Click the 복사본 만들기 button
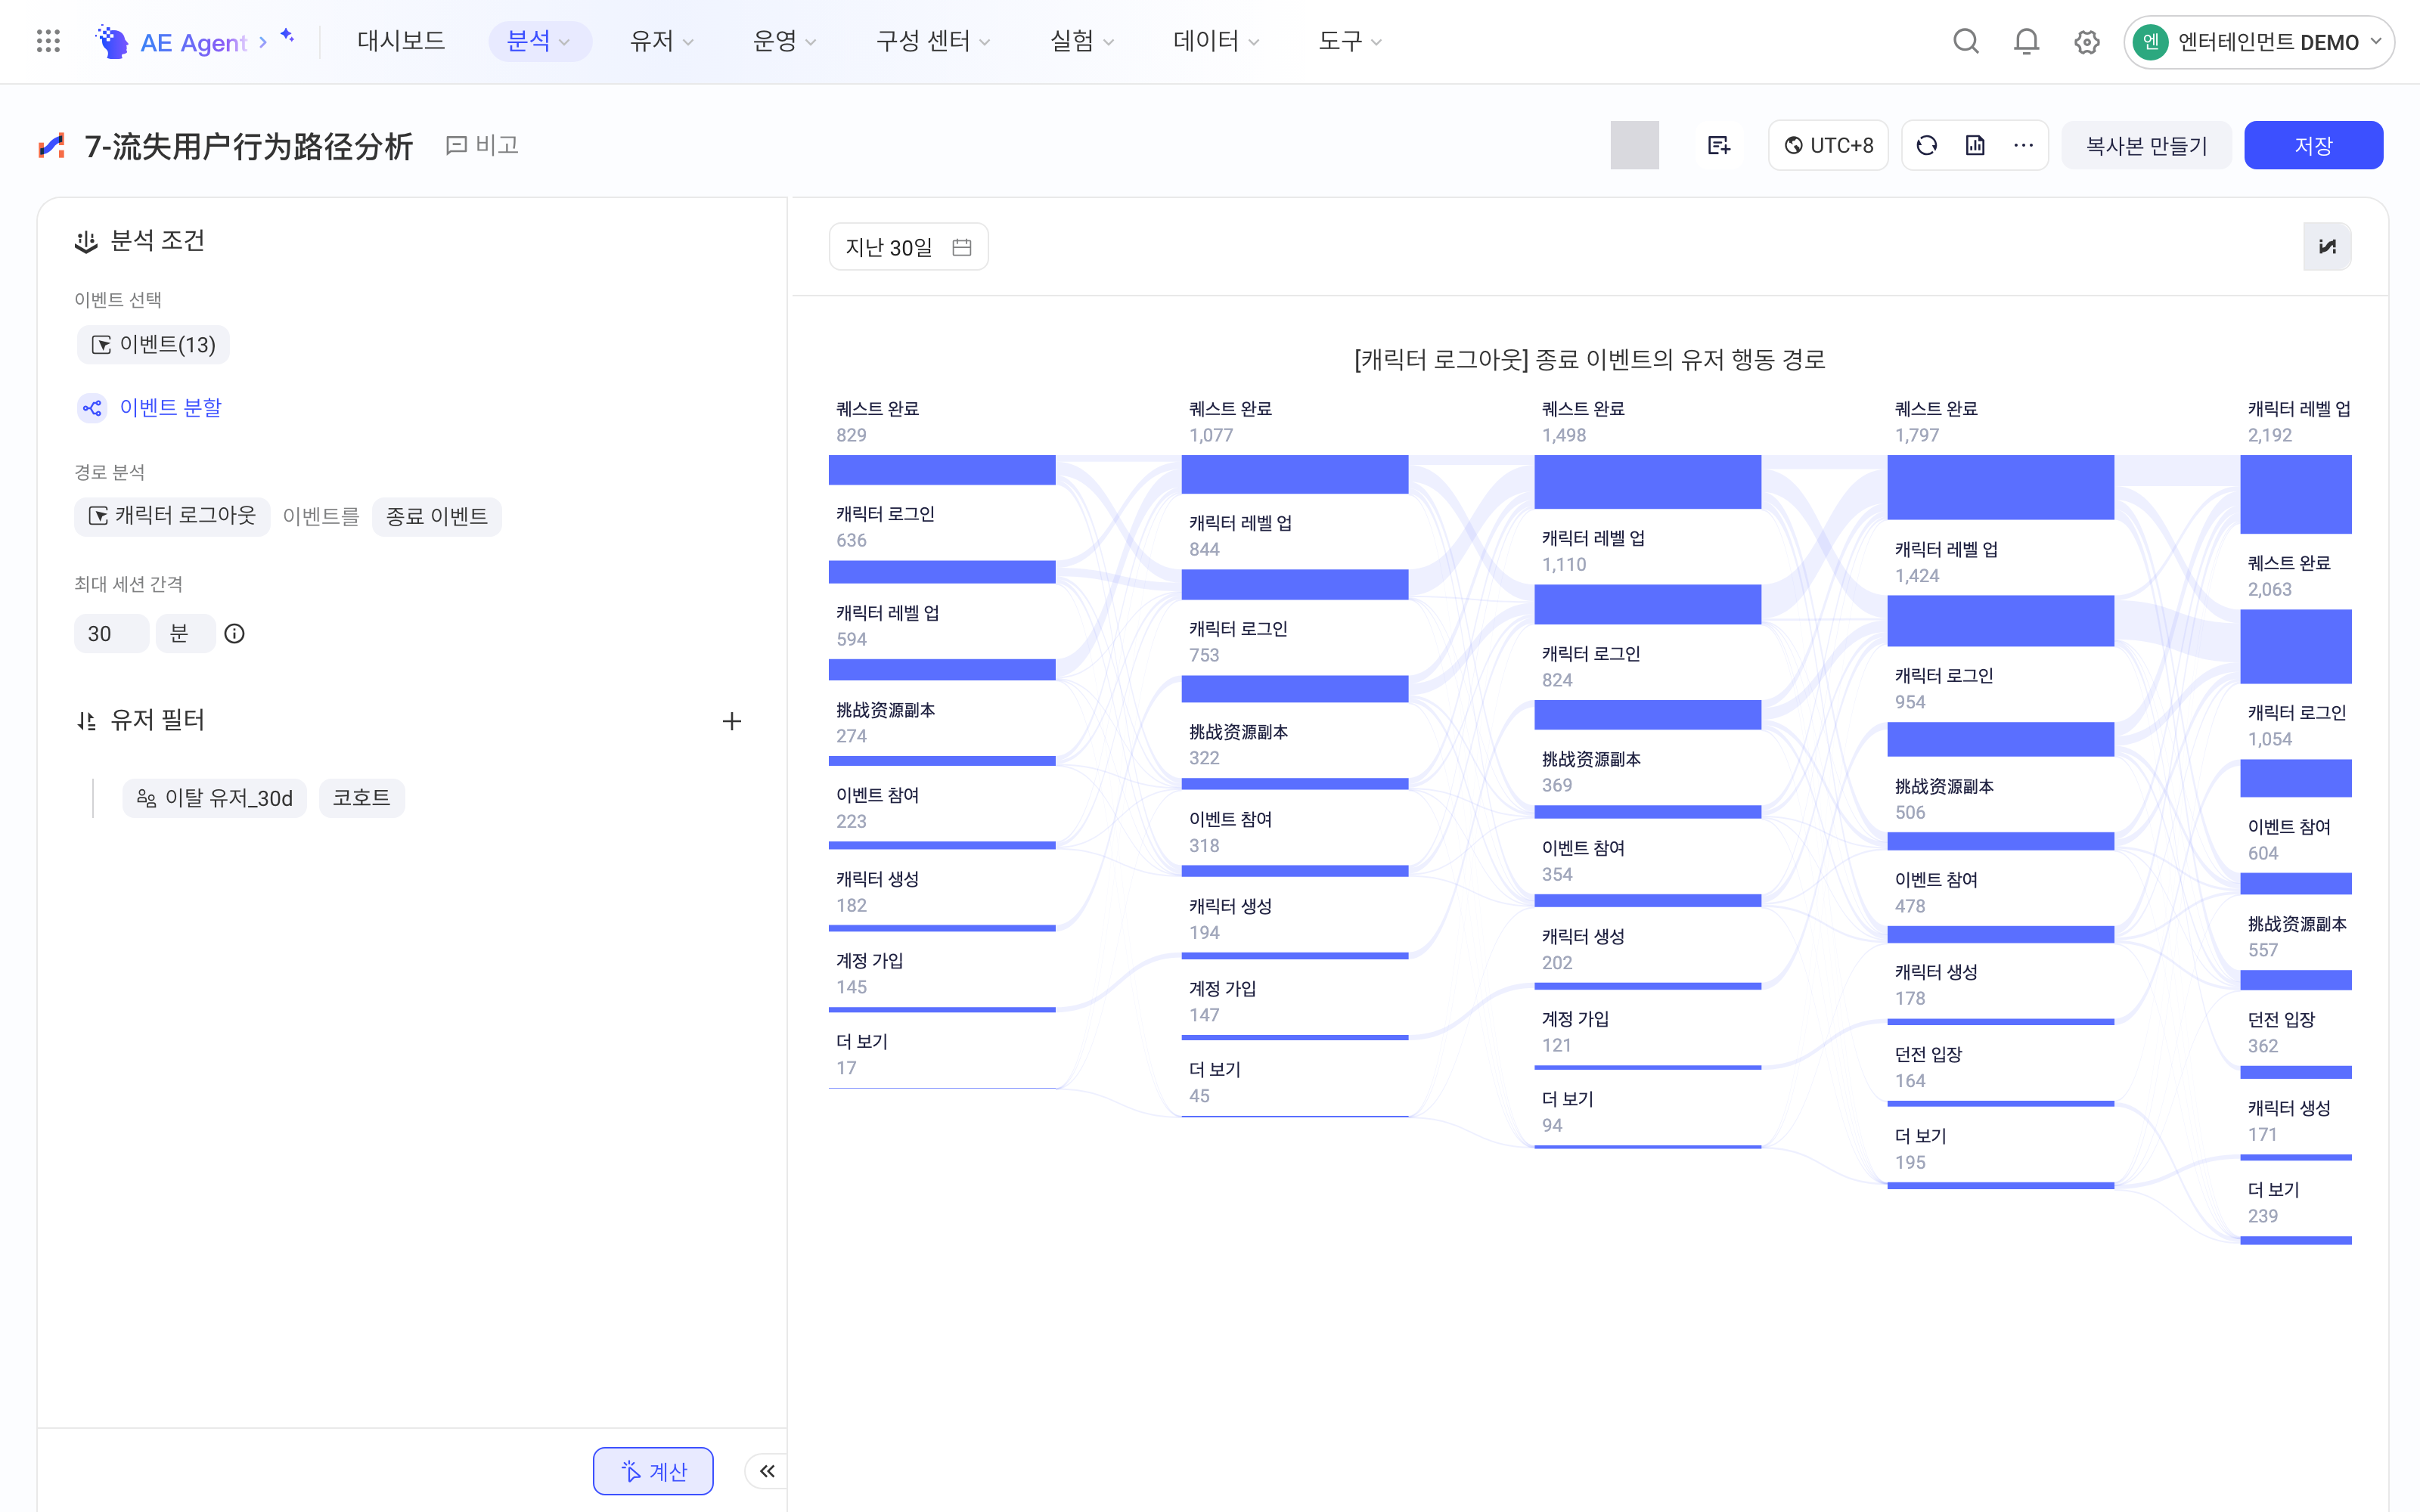 [2146, 146]
